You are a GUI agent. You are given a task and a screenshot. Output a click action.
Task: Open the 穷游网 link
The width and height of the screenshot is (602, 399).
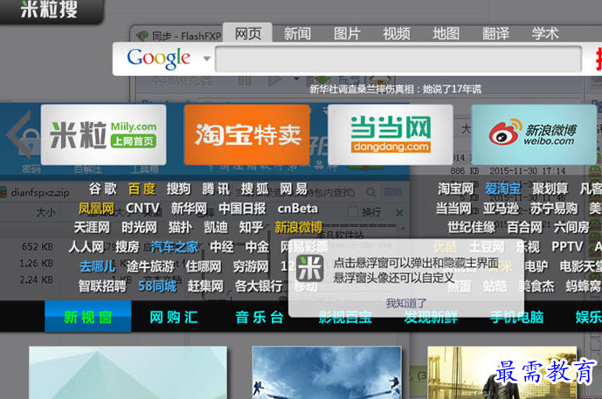pos(251,266)
